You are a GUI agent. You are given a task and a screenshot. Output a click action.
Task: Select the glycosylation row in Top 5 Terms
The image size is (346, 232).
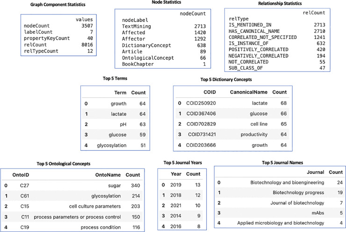click(x=115, y=145)
